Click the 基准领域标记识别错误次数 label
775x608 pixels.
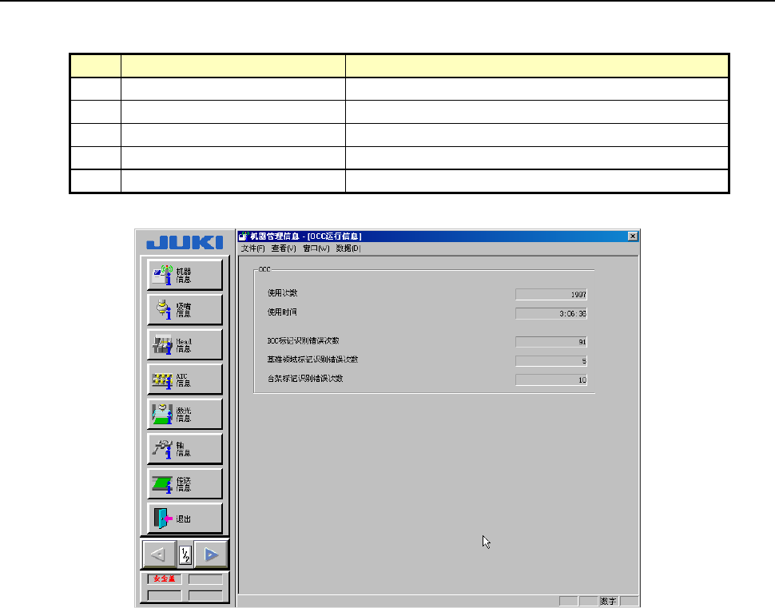[312, 360]
